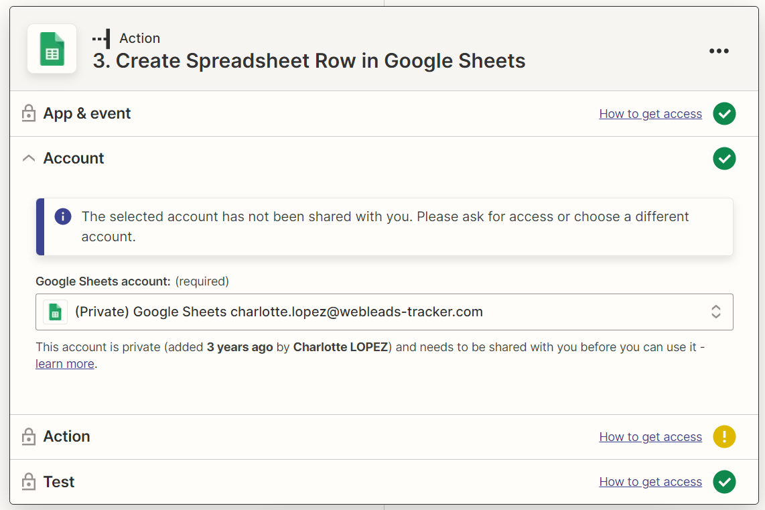765x510 pixels.
Task: Click the Google Sheets app icon in header
Action: (52, 49)
